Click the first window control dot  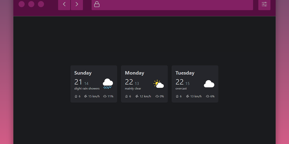[21, 4]
